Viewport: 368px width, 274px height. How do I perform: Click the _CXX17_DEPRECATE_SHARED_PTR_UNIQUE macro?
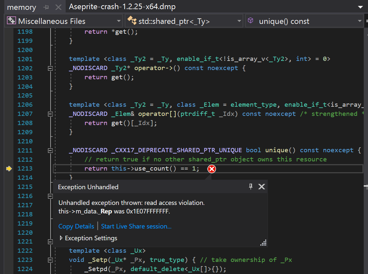(x=177, y=150)
